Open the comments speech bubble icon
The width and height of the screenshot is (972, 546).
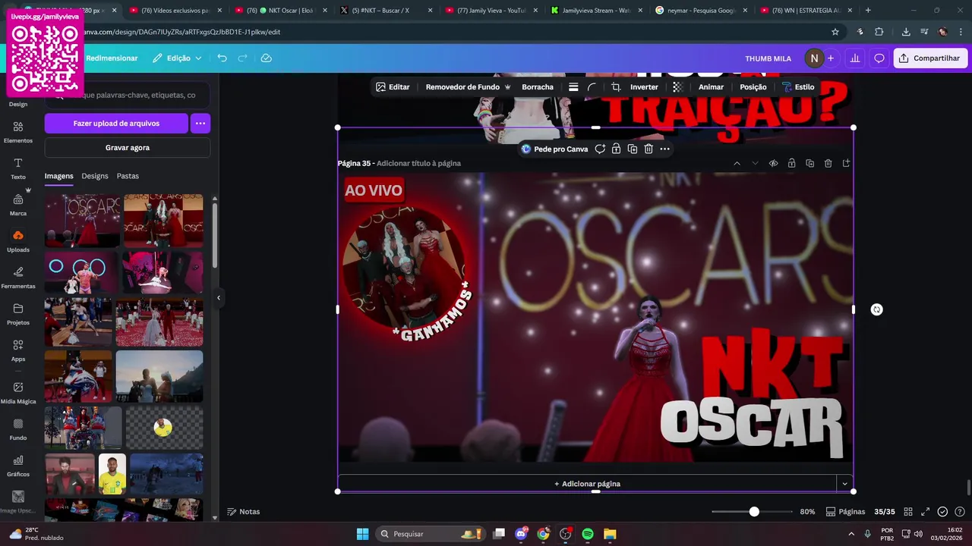(879, 58)
